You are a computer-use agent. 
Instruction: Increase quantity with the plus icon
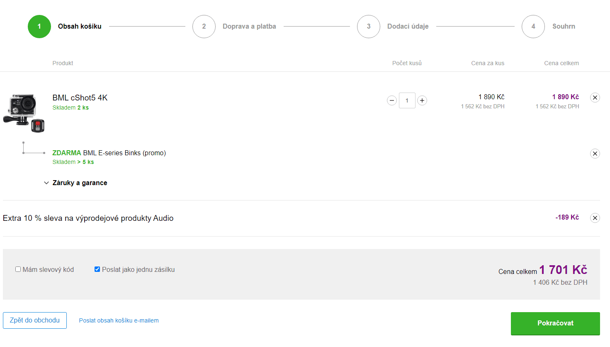coord(422,100)
